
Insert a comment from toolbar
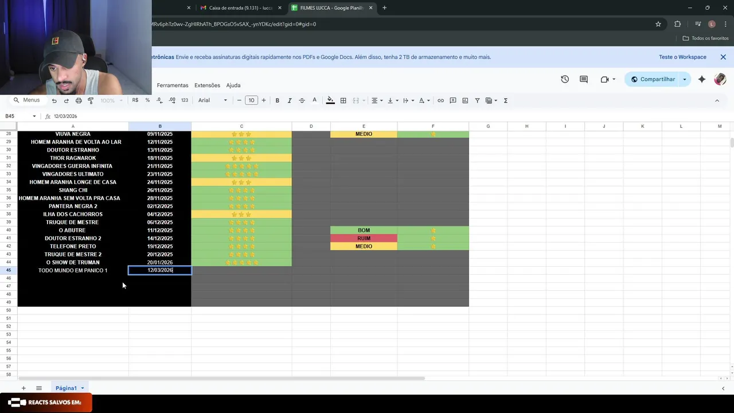(x=453, y=100)
